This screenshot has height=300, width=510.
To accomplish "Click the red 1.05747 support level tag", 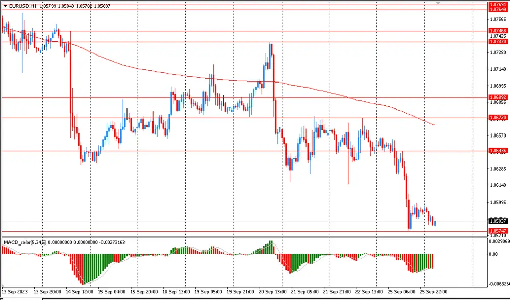I will [x=498, y=231].
